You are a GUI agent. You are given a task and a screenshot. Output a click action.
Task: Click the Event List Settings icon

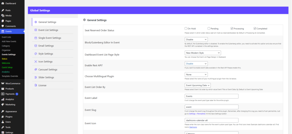coord(36,30)
